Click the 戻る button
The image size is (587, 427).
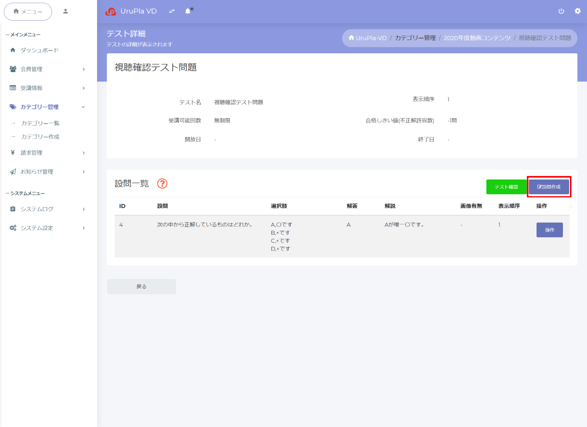(x=141, y=287)
